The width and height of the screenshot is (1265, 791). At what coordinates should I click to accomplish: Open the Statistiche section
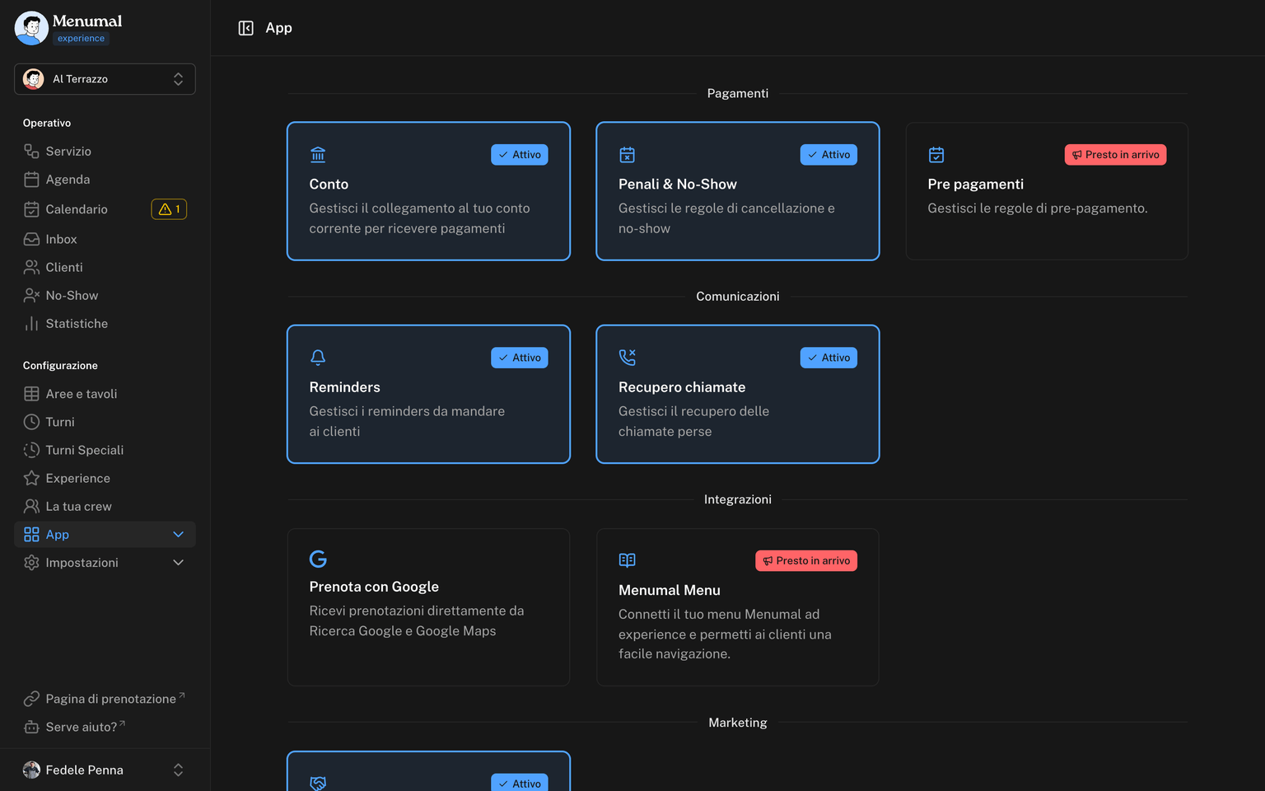[x=105, y=324]
